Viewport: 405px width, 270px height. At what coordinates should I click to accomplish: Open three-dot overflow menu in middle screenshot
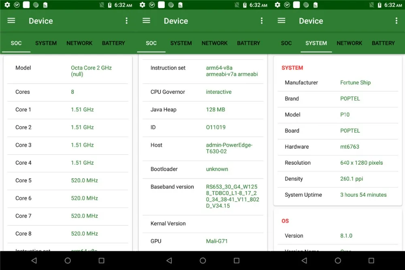(x=262, y=21)
